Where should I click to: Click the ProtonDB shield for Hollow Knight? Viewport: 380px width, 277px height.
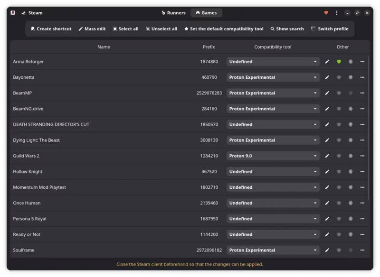(338, 171)
